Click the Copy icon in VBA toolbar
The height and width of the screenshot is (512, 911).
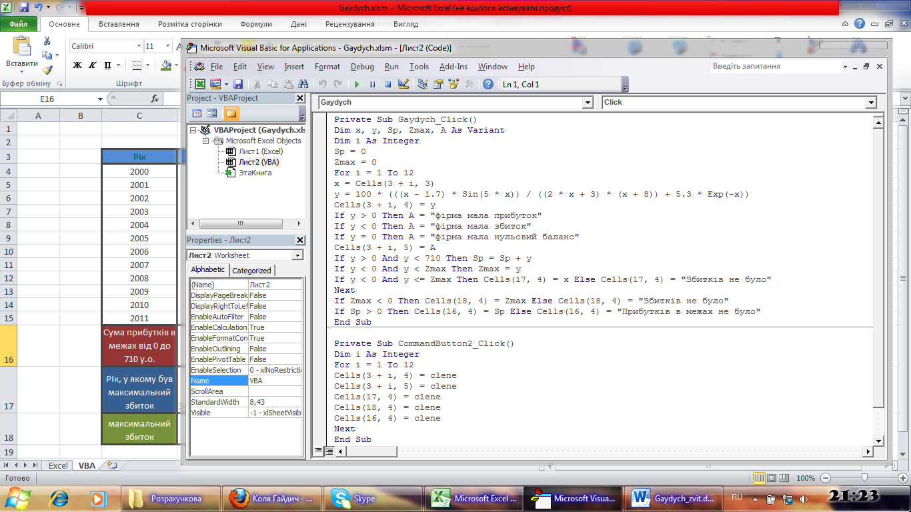272,84
